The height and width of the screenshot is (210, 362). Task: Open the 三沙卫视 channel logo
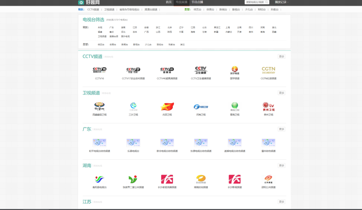(x=133, y=107)
